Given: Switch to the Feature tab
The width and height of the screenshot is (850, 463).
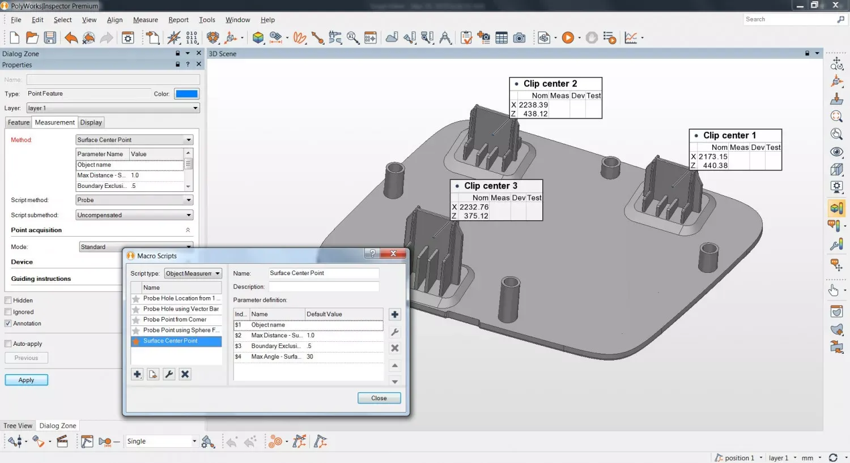Looking at the screenshot, I should (18, 122).
